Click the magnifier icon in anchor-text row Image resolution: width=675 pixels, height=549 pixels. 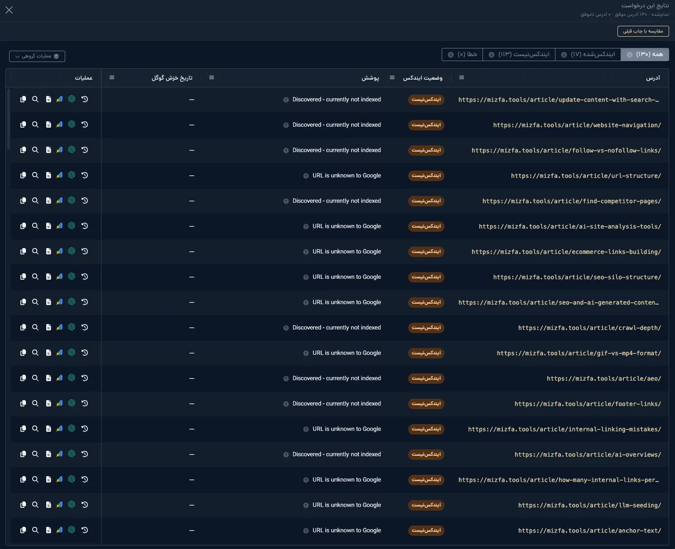pos(35,530)
